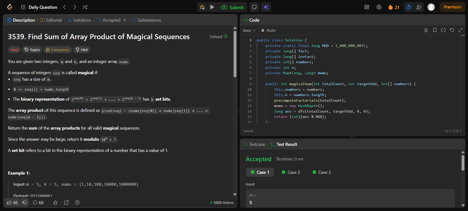Open the Daily Question problem list

pyautogui.click(x=39, y=7)
